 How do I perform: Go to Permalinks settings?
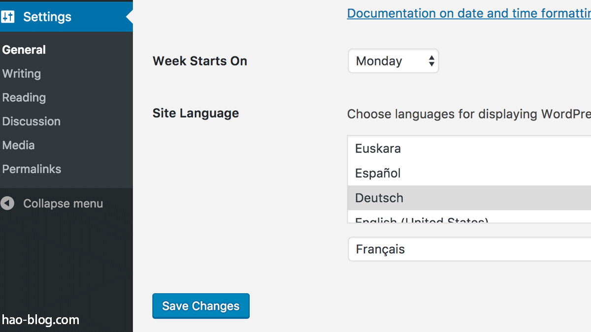32,169
